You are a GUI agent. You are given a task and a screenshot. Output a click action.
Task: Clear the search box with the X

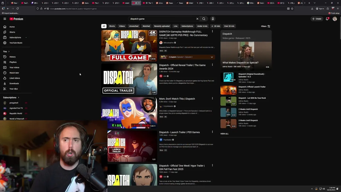pos(197,19)
